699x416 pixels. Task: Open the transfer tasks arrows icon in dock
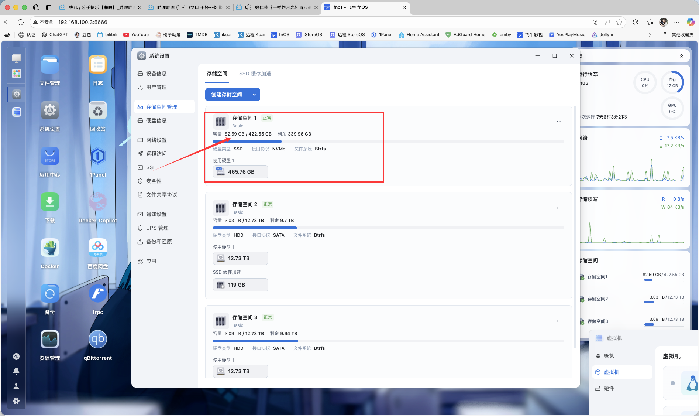coord(16,357)
